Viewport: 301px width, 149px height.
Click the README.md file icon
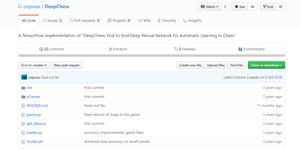click(x=23, y=106)
